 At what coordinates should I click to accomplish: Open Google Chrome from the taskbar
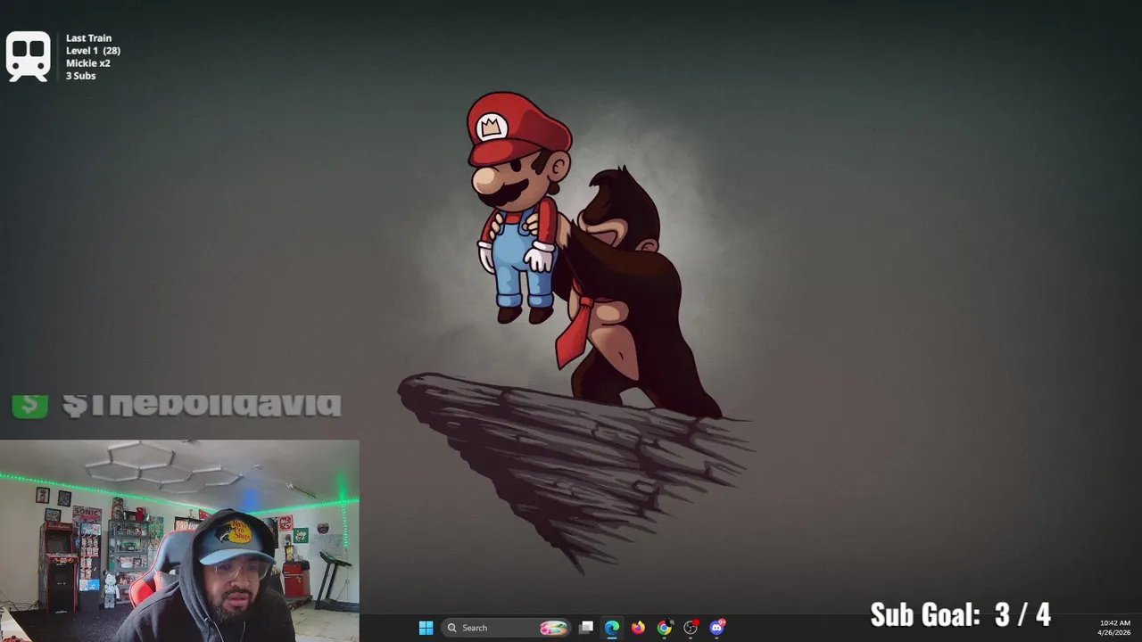[665, 628]
